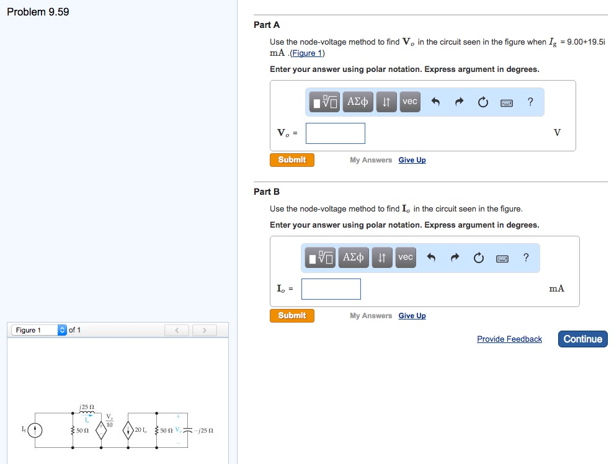Open the ΑΣφ symbols palette in Part B
The height and width of the screenshot is (464, 614).
click(353, 257)
